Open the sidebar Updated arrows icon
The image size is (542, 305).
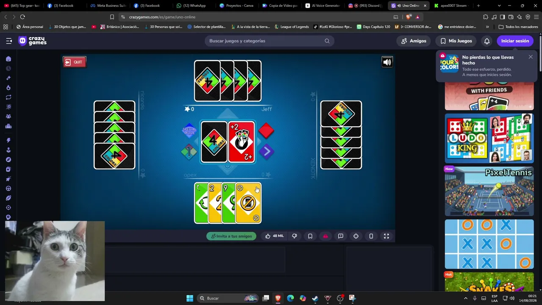[x=8, y=97]
